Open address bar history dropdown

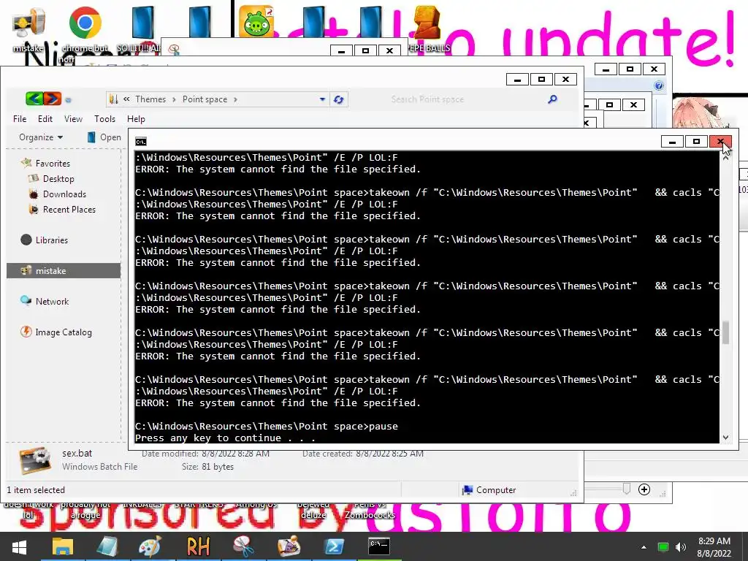coord(322,99)
